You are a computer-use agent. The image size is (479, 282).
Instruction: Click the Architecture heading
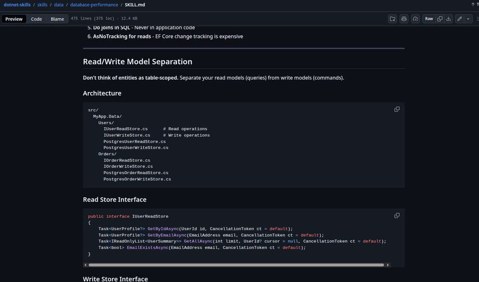(x=102, y=93)
